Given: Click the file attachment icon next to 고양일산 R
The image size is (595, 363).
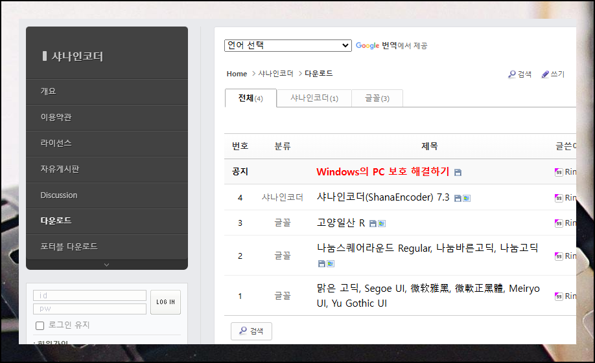Looking at the screenshot, I should 373,224.
